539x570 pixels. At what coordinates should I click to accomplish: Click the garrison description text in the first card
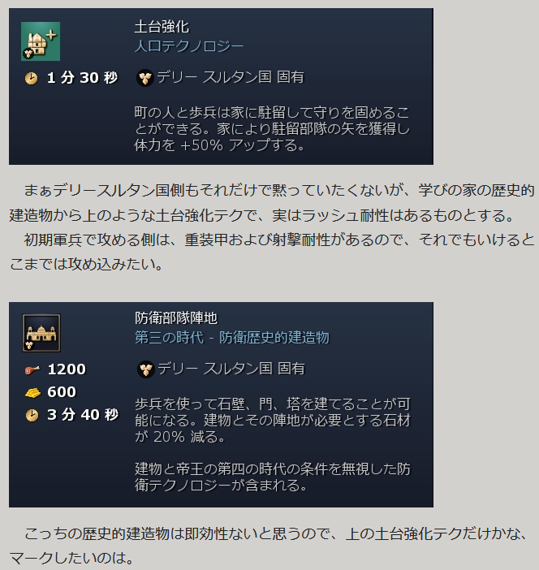click(x=272, y=128)
